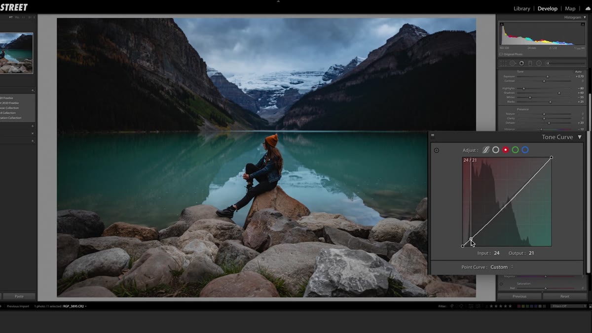This screenshot has height=333, width=592.
Task: Open the Library module
Action: click(521, 8)
